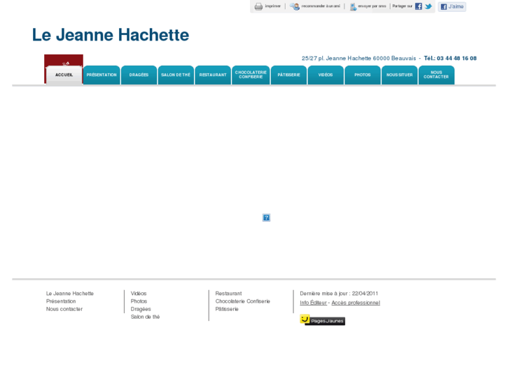Click the red logo image above Accueil

coord(64,60)
